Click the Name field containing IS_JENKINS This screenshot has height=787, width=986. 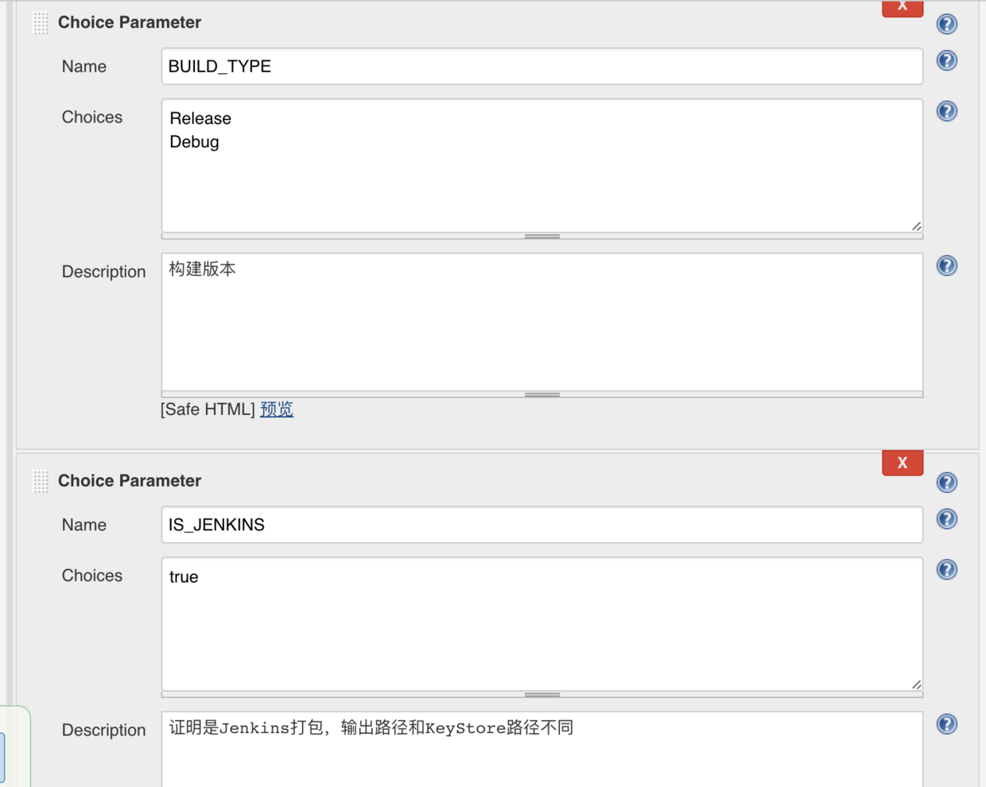click(x=542, y=524)
